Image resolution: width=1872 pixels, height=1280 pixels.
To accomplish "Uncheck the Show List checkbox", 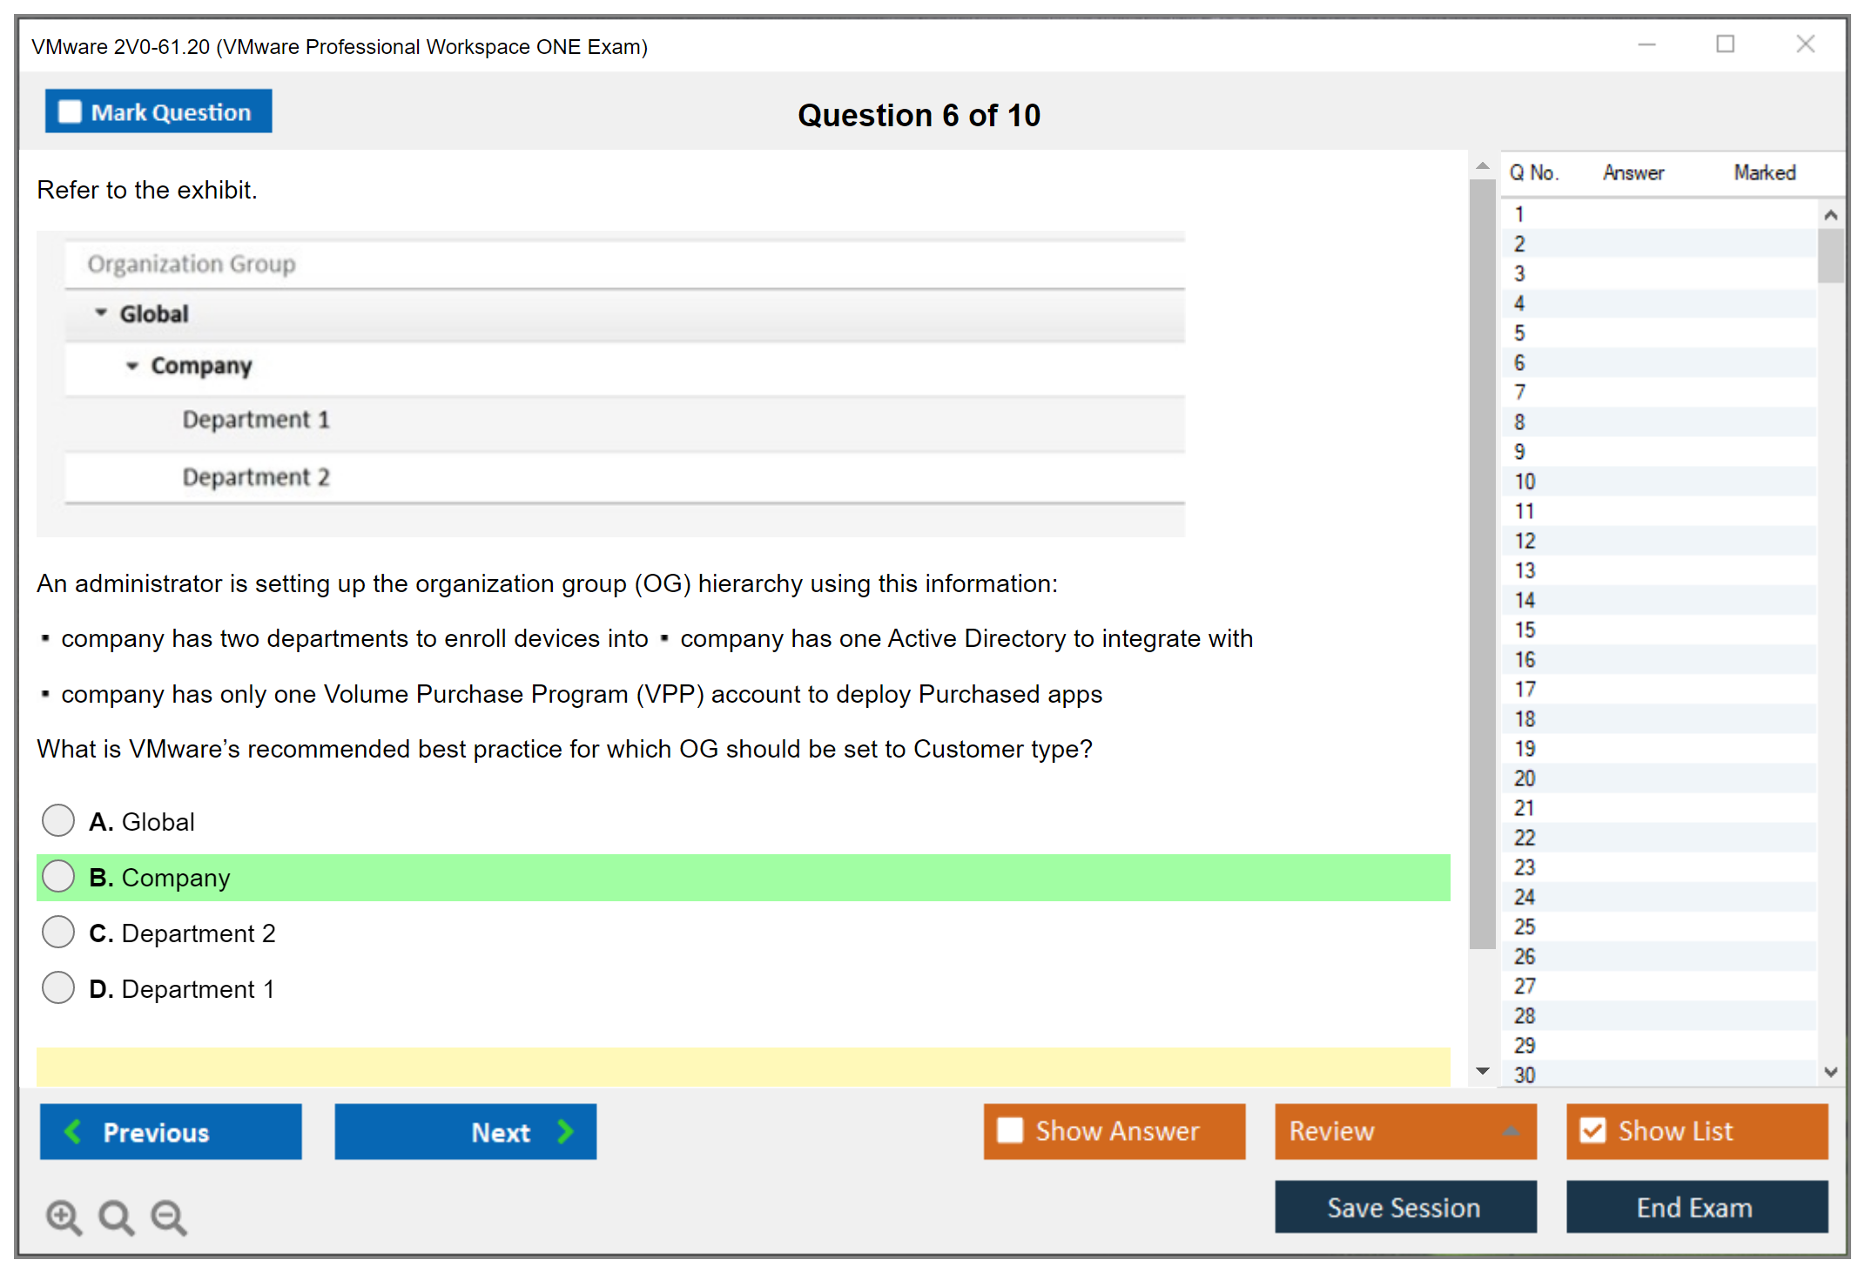I will point(1593,1131).
